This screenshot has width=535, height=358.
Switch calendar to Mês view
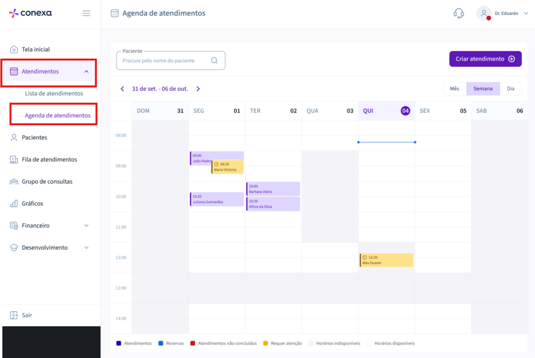pos(455,89)
